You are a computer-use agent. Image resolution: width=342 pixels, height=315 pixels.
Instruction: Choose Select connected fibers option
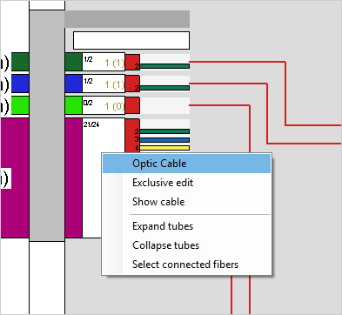pos(187,265)
